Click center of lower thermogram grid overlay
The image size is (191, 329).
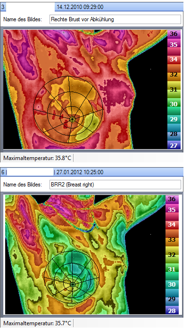(x=73, y=285)
